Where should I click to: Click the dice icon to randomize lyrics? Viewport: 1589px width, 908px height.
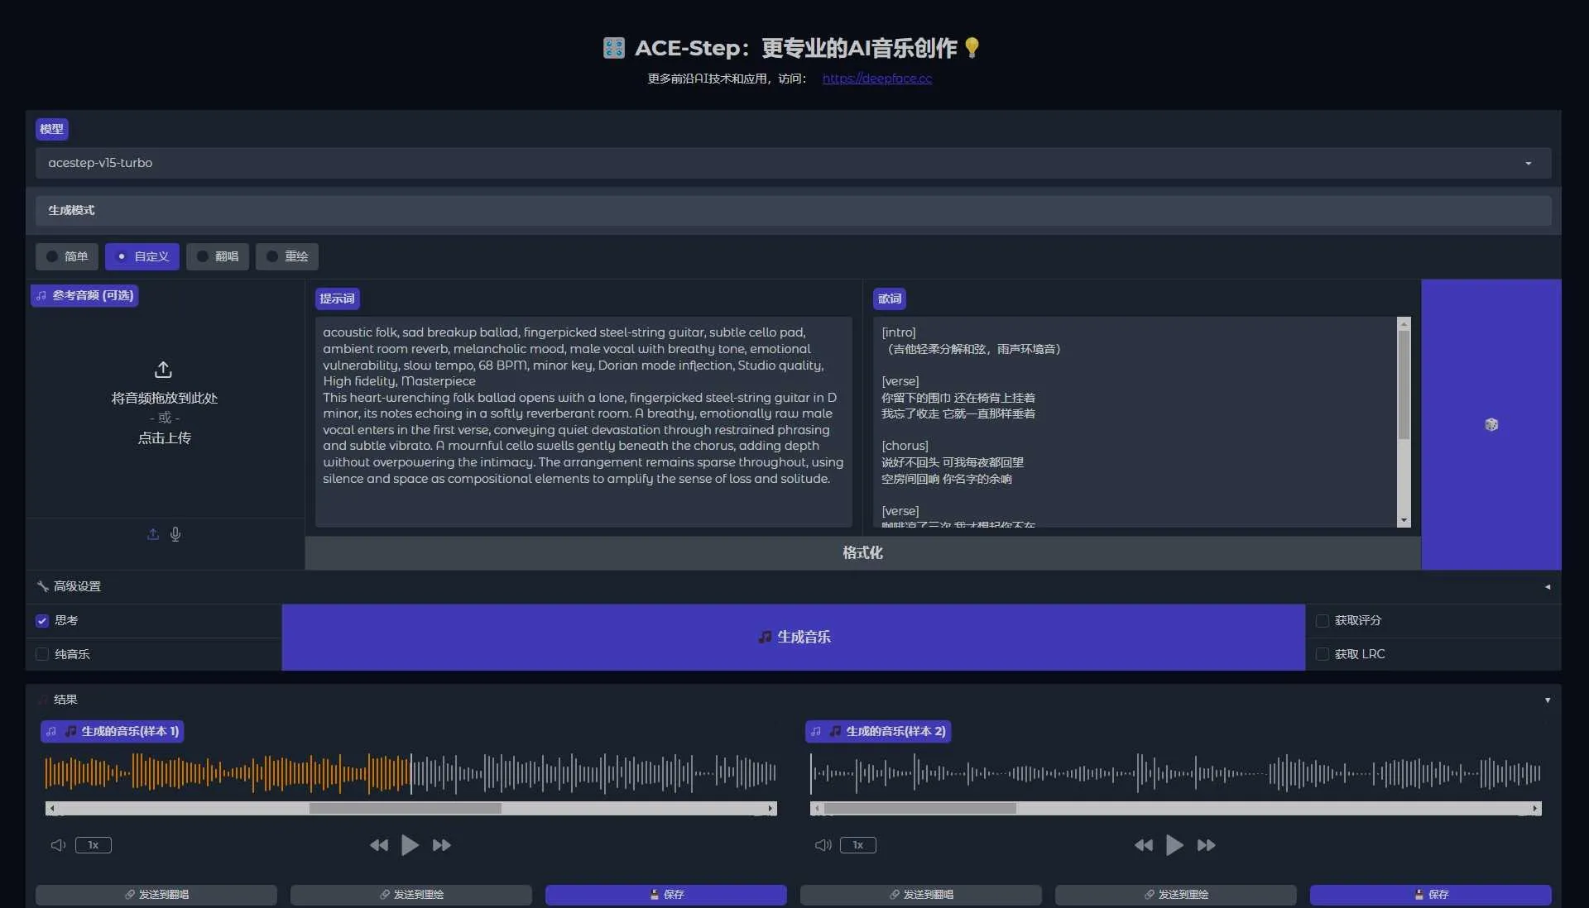(x=1491, y=424)
